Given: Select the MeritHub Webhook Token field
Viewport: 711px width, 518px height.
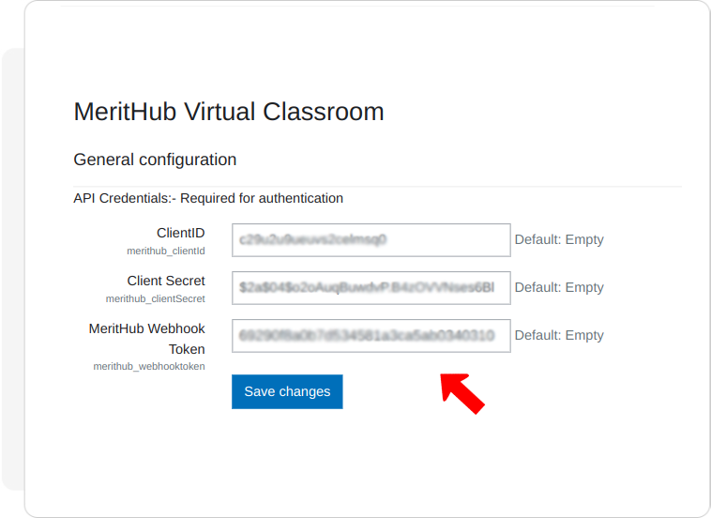Looking at the screenshot, I should [x=371, y=336].
